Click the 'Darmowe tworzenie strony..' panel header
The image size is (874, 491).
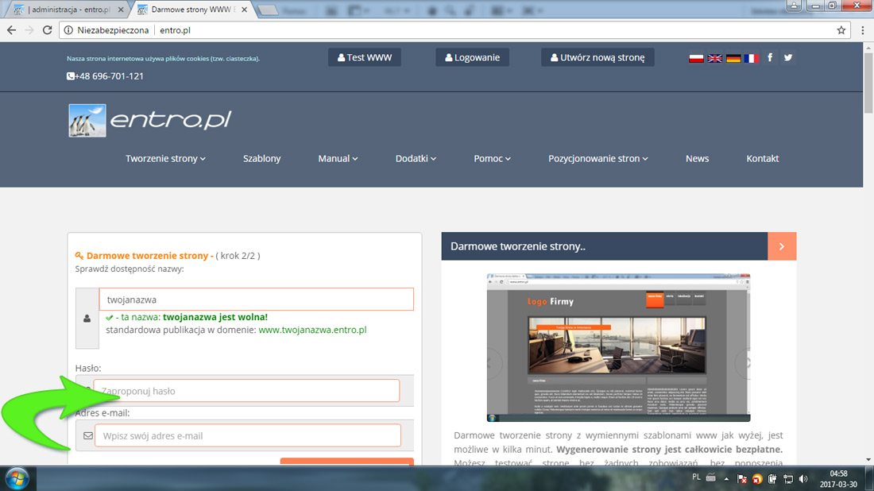click(604, 246)
